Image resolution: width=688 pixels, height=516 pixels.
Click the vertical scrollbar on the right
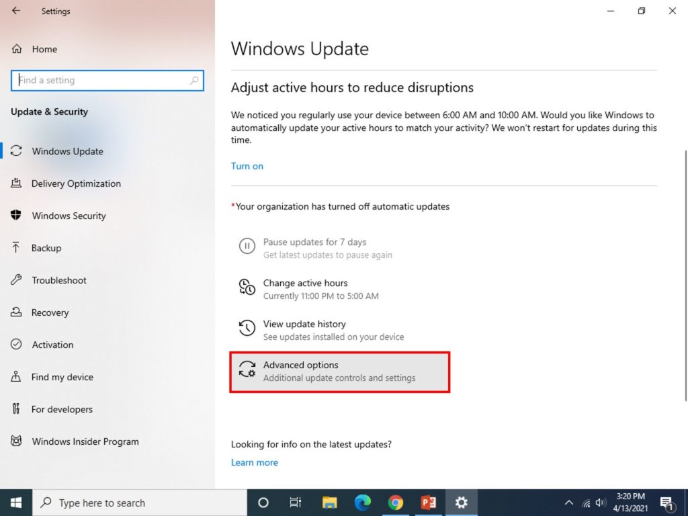tap(685, 275)
